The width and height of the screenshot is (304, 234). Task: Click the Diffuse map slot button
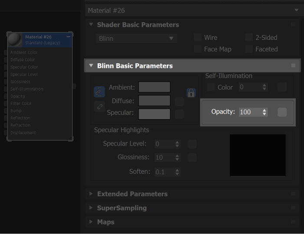[x=179, y=101]
